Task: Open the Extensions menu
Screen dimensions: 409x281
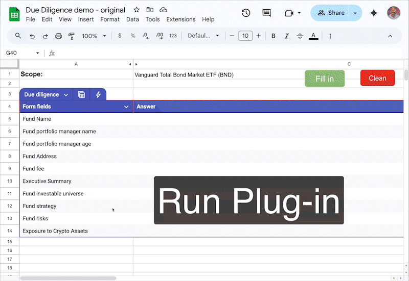Action: (x=180, y=19)
